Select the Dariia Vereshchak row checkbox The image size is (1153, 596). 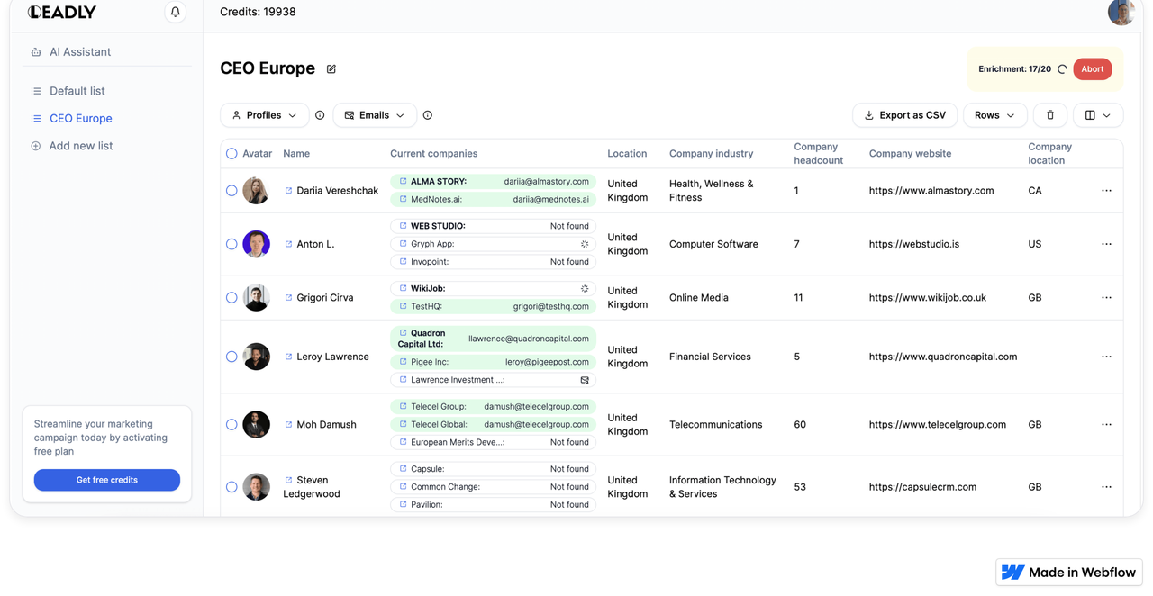232,191
